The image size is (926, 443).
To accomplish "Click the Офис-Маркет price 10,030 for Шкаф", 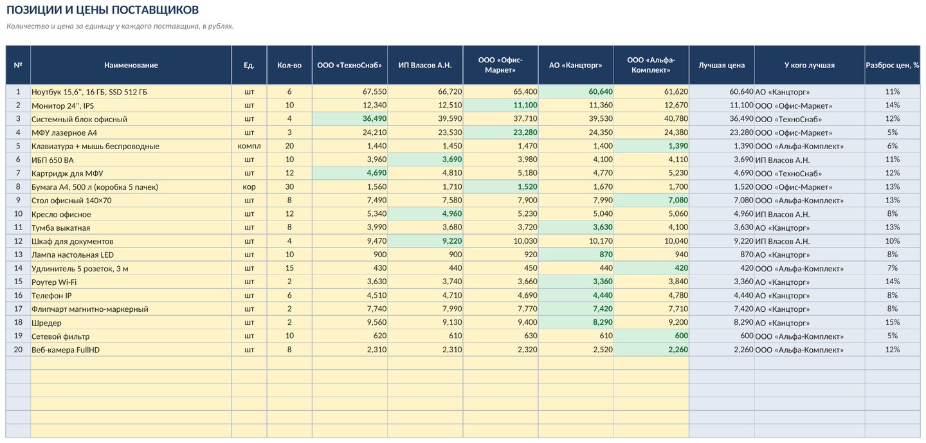I will (x=500, y=241).
